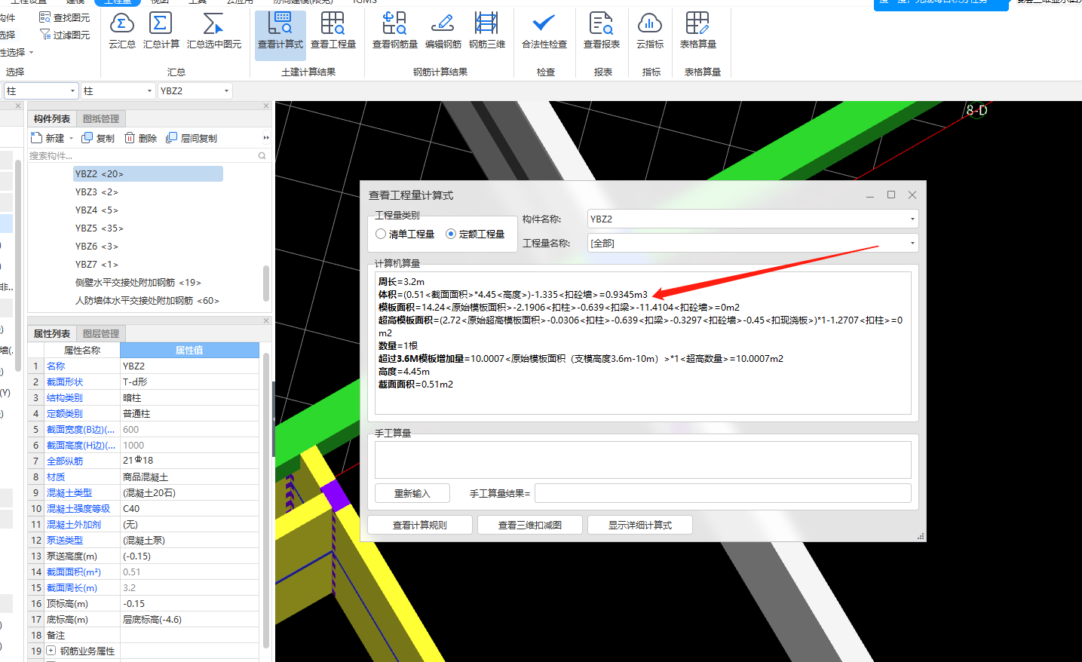Click the 查看三维扣减图 button
Image resolution: width=1082 pixels, height=662 pixels.
(x=530, y=525)
